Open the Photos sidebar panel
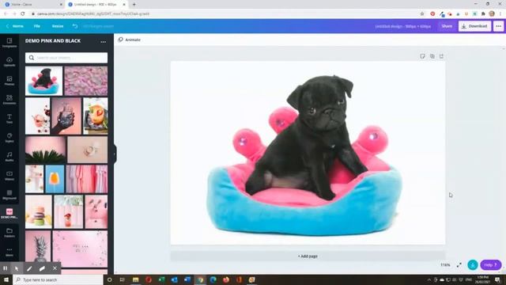 point(9,81)
